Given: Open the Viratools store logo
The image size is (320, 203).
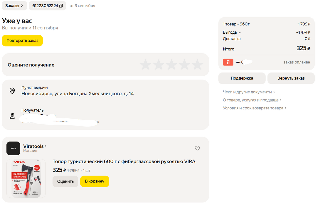Looking at the screenshot, I should click(x=13, y=148).
